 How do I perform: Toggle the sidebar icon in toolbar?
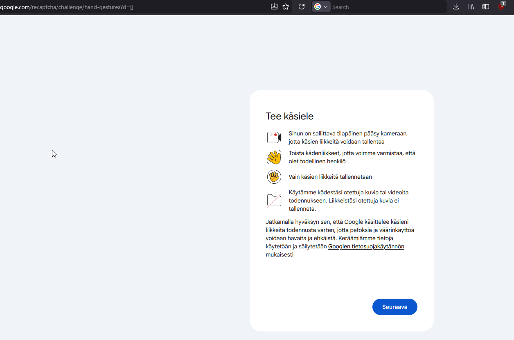click(486, 7)
